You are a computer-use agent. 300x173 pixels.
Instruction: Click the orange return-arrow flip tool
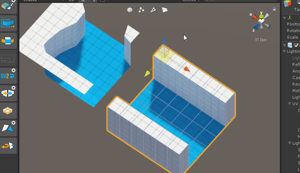click(8, 146)
